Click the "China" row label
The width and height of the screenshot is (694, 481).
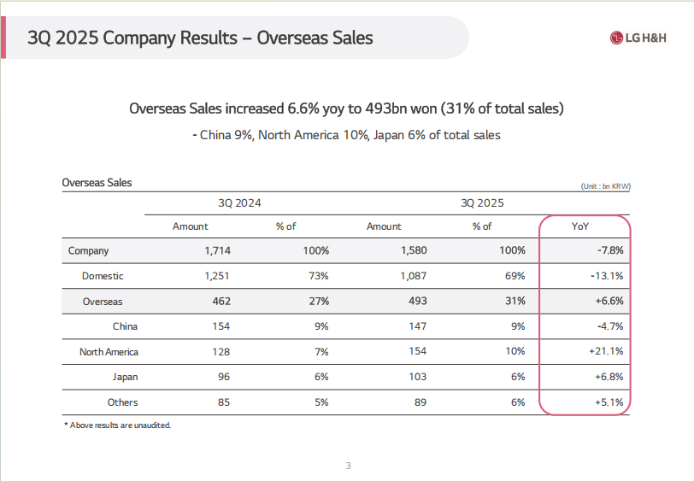(x=125, y=326)
